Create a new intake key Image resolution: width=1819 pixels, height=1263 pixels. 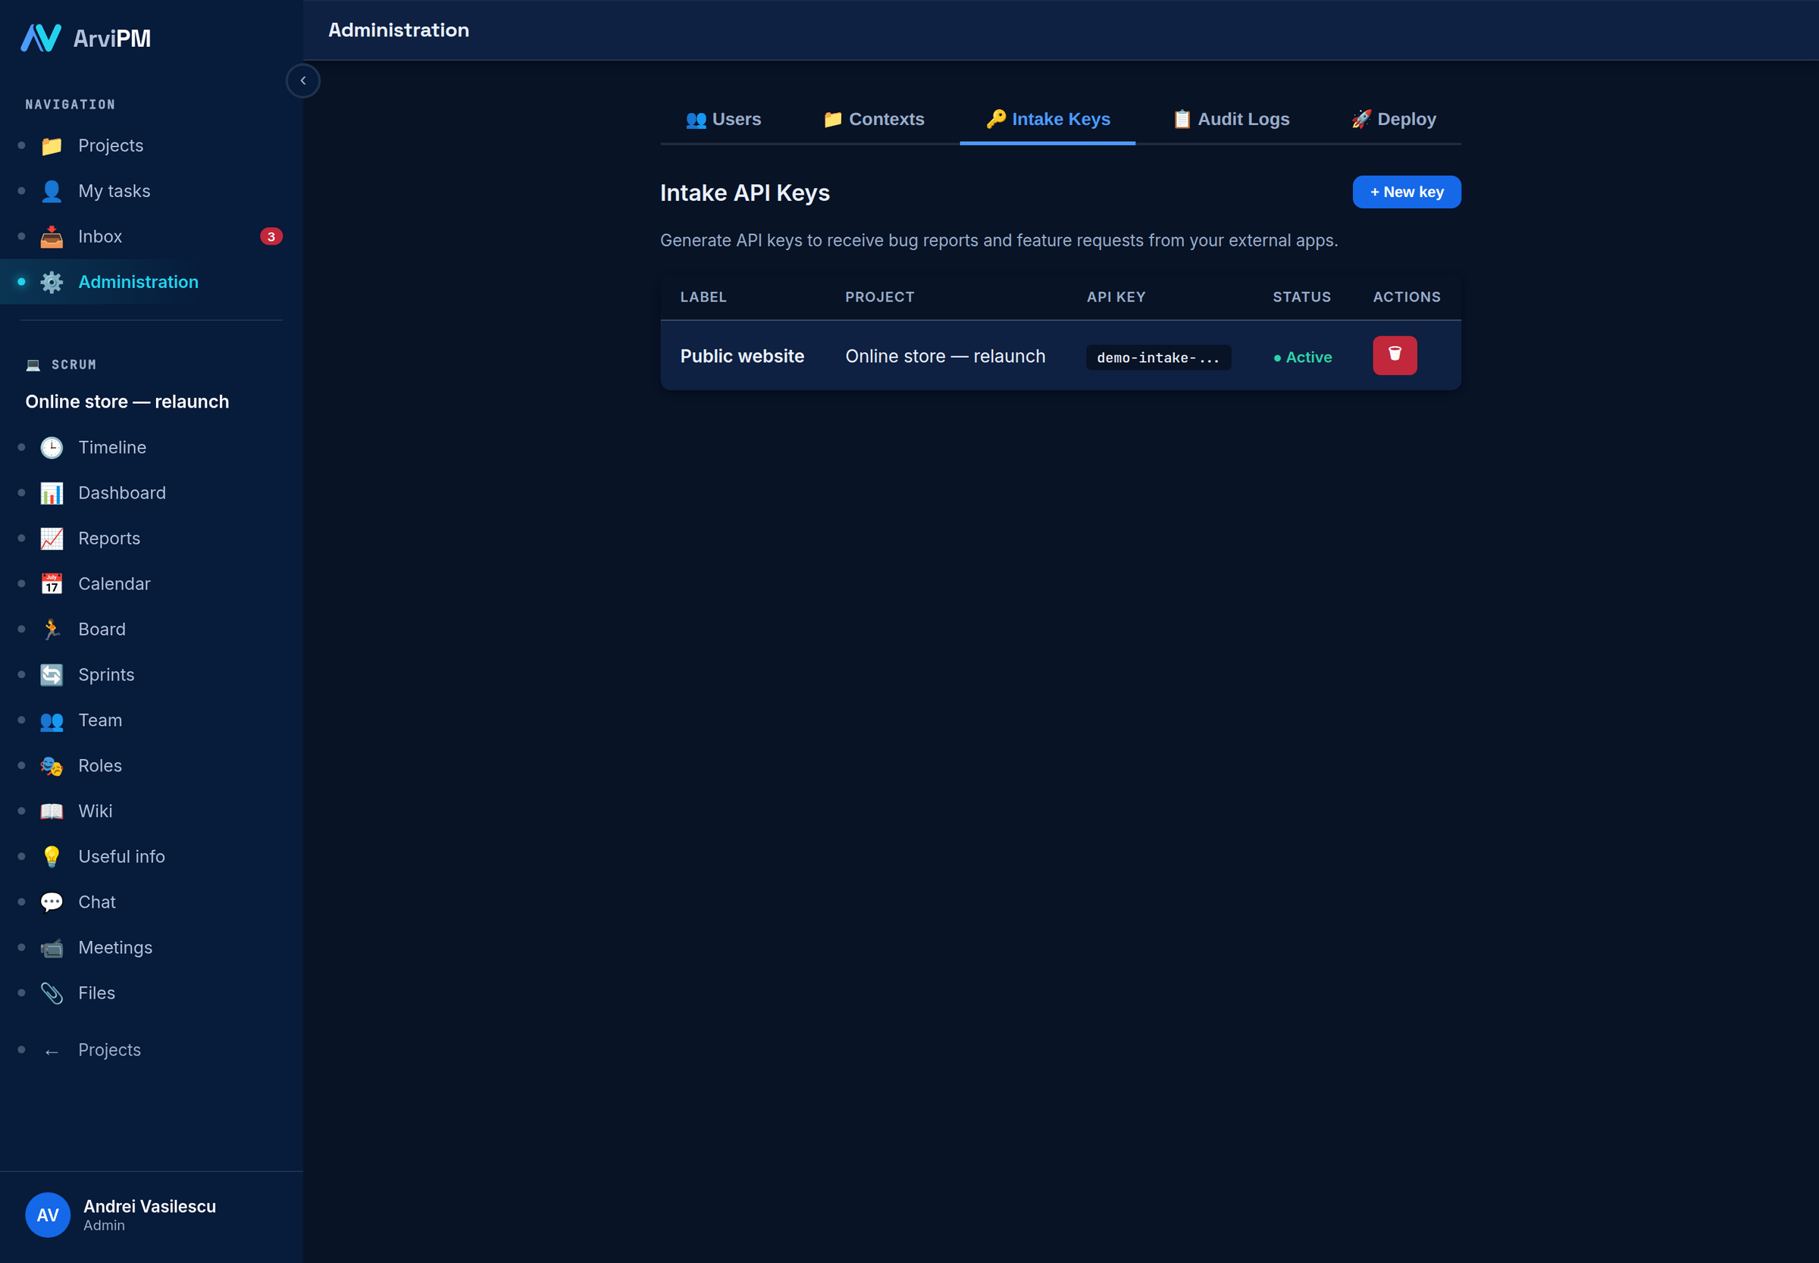(1407, 192)
